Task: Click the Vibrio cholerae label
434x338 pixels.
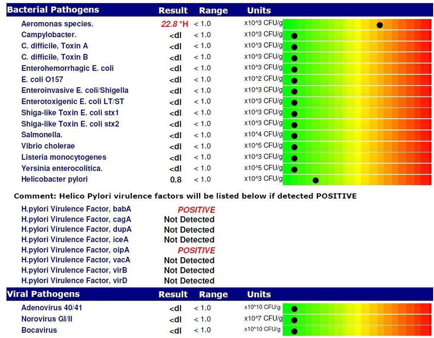Action: [48, 146]
